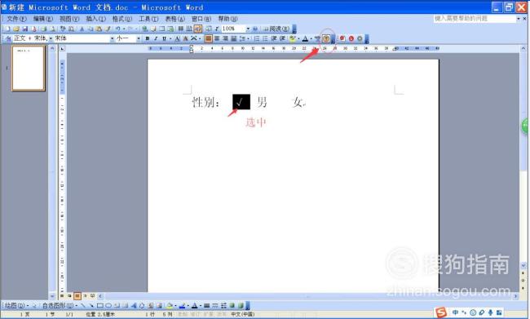The height and width of the screenshot is (319, 530).
Task: Select the Rectangle tool in the Drawing toolbar
Action: coord(100,306)
